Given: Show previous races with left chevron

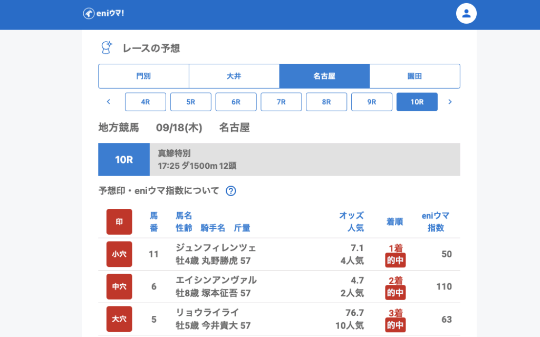Looking at the screenshot, I should [109, 102].
